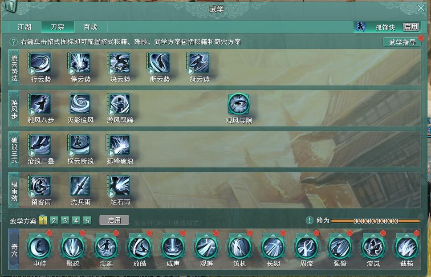The width and height of the screenshot is (431, 277).
Task: Choose the 灭影追风 skill icon
Action: (x=80, y=104)
